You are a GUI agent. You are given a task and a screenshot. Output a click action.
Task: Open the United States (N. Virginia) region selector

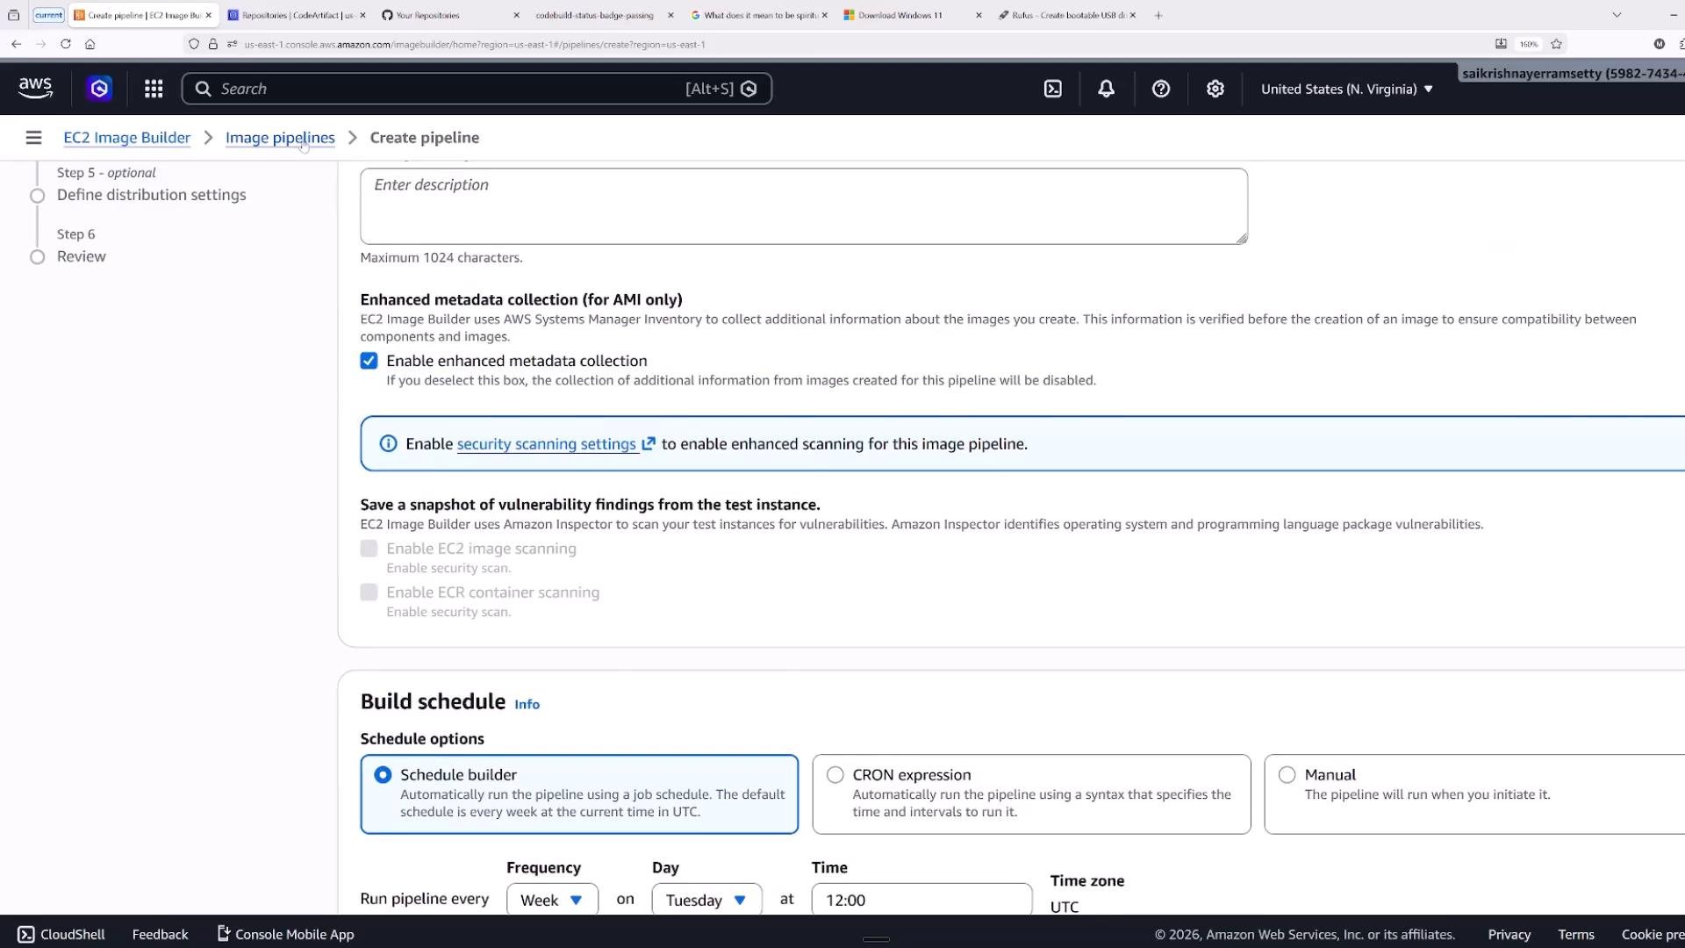click(x=1346, y=89)
